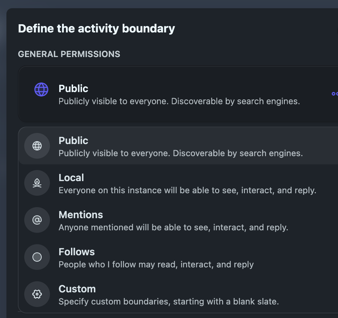Viewport: 338px width, 318px height.
Task: Click the campfire icon for Local
Action: point(37,183)
